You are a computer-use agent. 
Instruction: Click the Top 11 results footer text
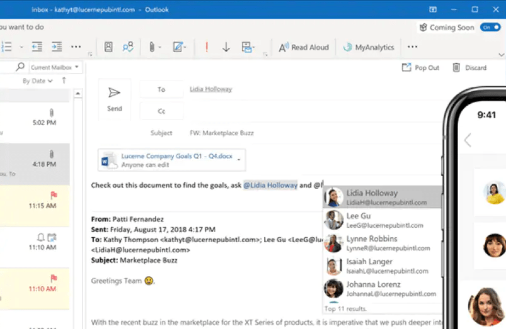tap(345, 309)
